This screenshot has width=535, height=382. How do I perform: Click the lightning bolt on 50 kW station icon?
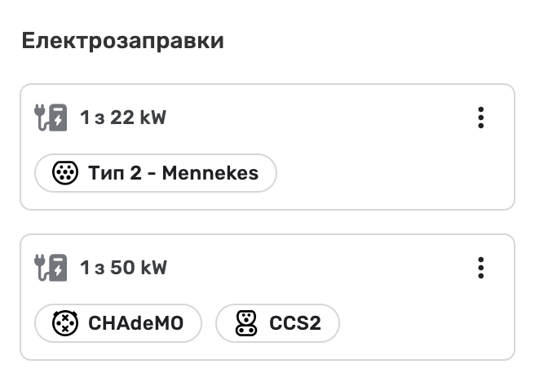(x=58, y=270)
